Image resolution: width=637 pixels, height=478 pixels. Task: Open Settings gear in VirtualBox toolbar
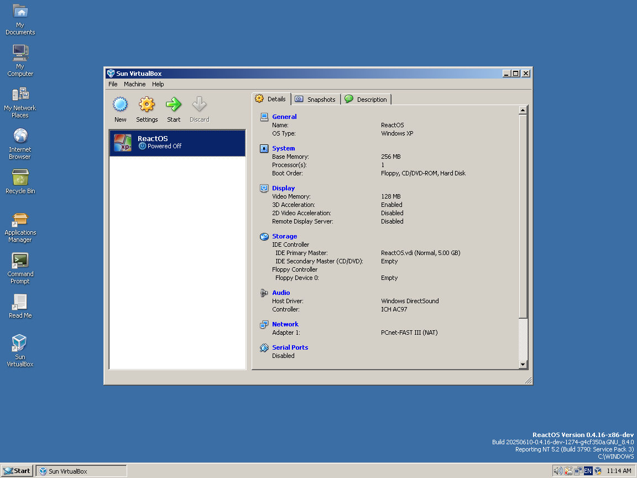pyautogui.click(x=147, y=105)
